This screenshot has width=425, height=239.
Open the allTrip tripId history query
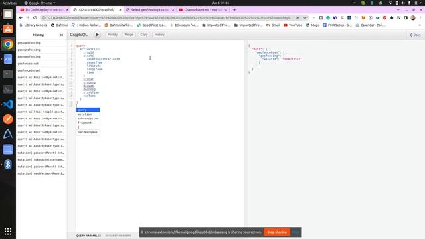click(41, 112)
